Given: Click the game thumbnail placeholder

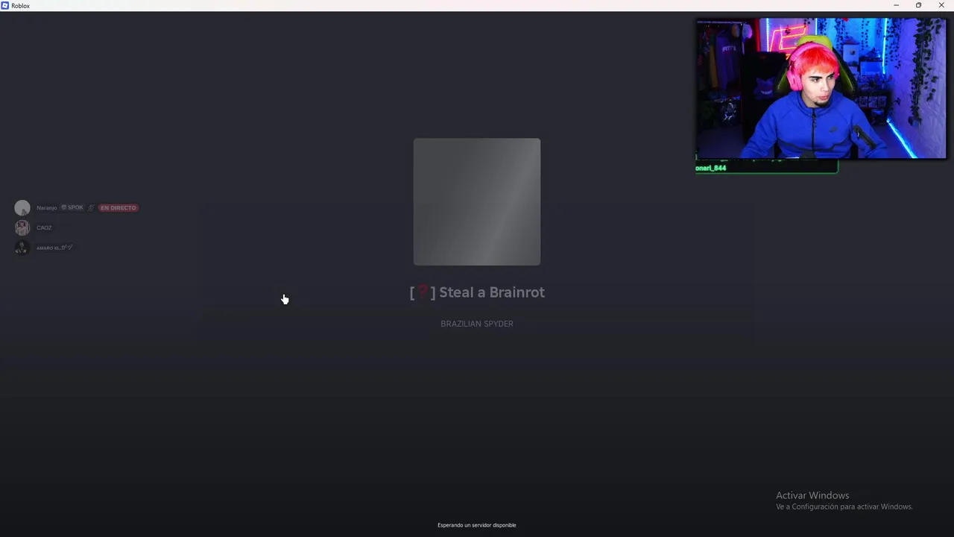Looking at the screenshot, I should click(477, 201).
